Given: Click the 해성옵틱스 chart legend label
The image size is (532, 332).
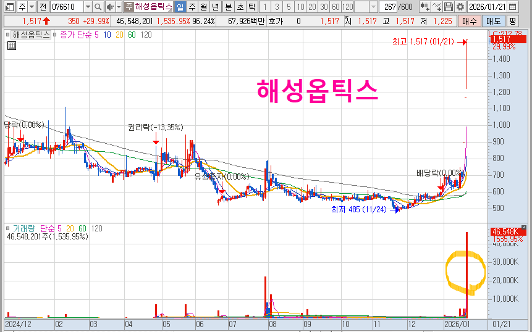Looking at the screenshot, I should tap(32, 35).
